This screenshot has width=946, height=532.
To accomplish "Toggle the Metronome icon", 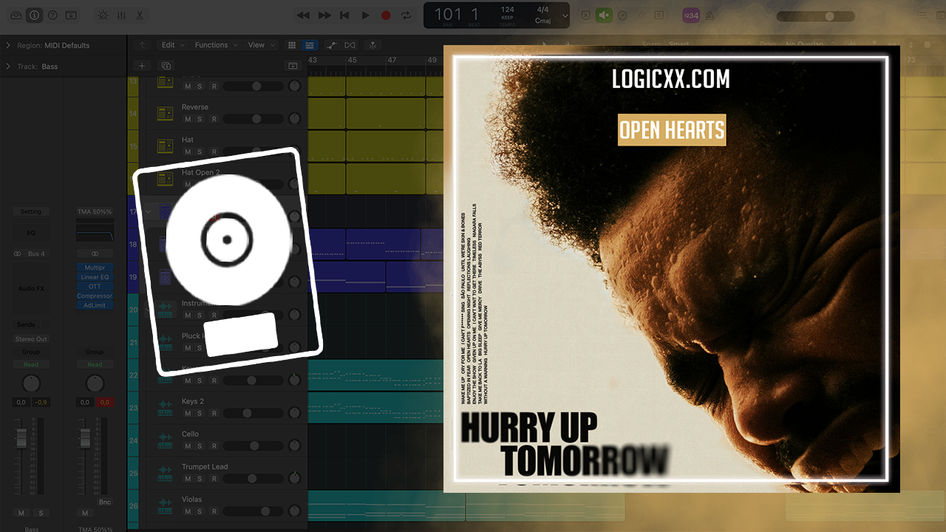I will pos(710,15).
